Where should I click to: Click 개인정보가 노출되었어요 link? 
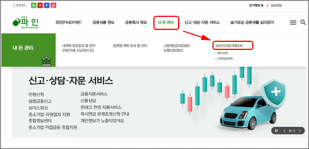click(x=102, y=121)
